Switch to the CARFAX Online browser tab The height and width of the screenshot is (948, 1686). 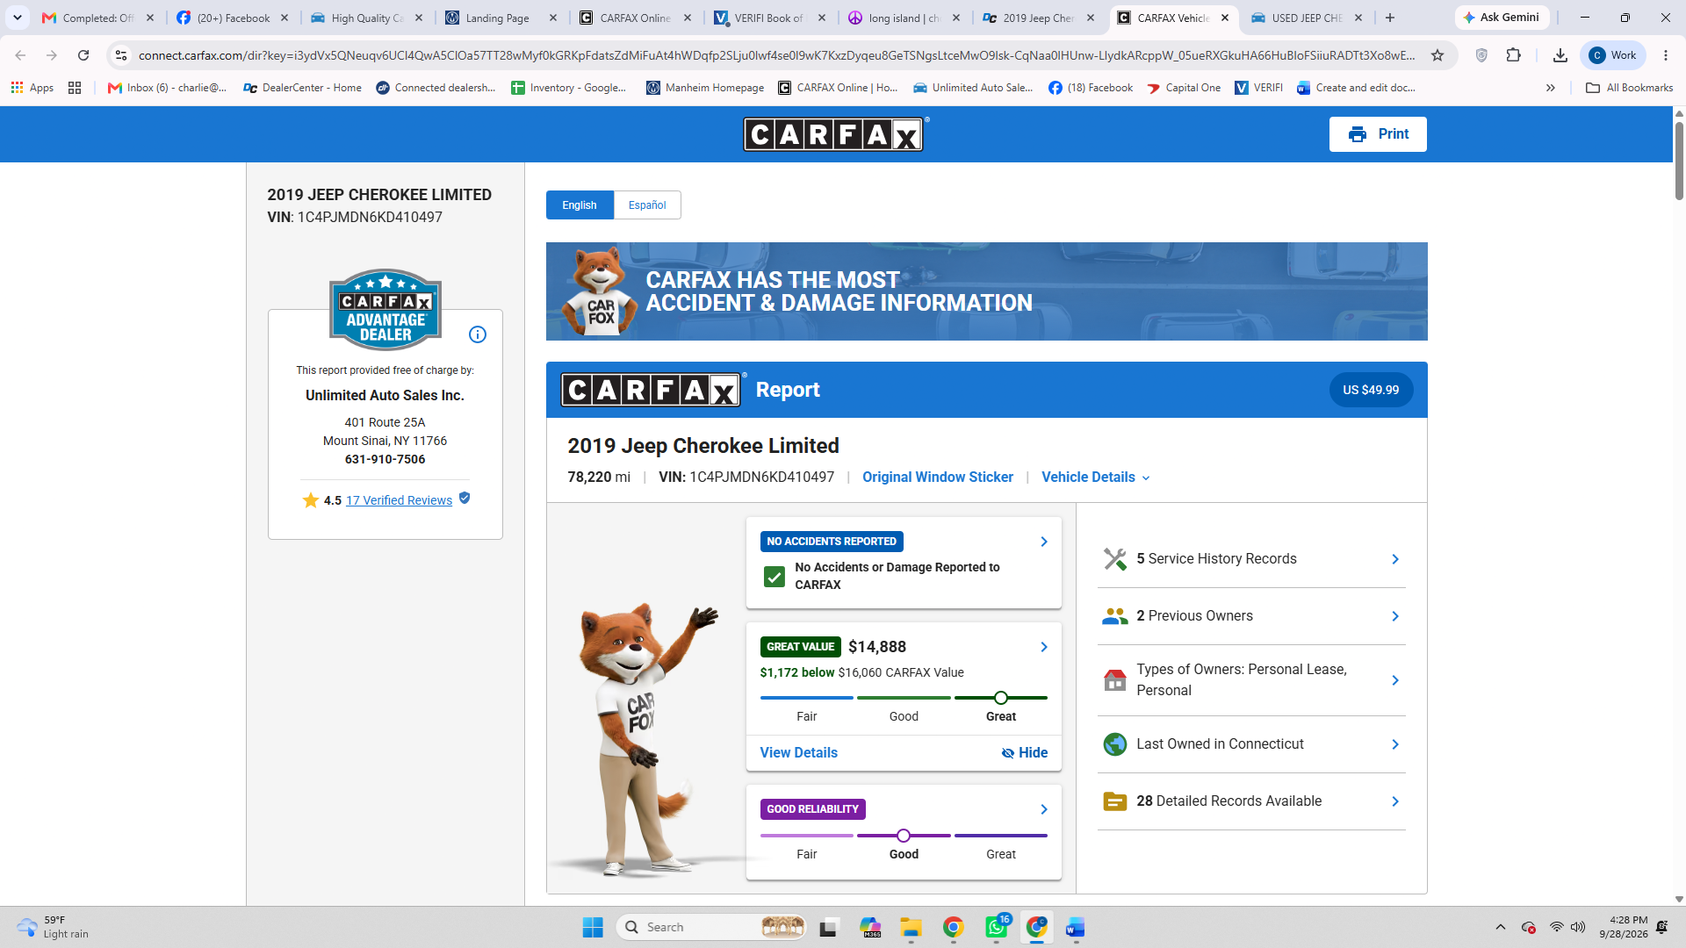pyautogui.click(x=635, y=18)
